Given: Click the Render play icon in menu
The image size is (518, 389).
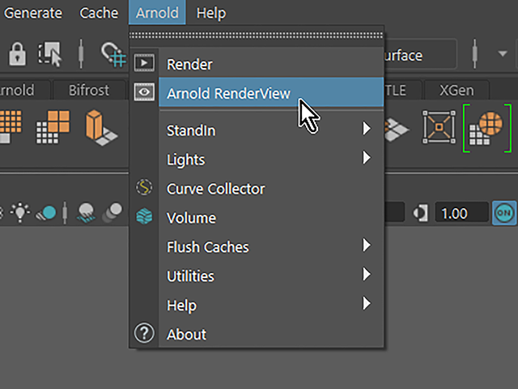Looking at the screenshot, I should coord(144,63).
